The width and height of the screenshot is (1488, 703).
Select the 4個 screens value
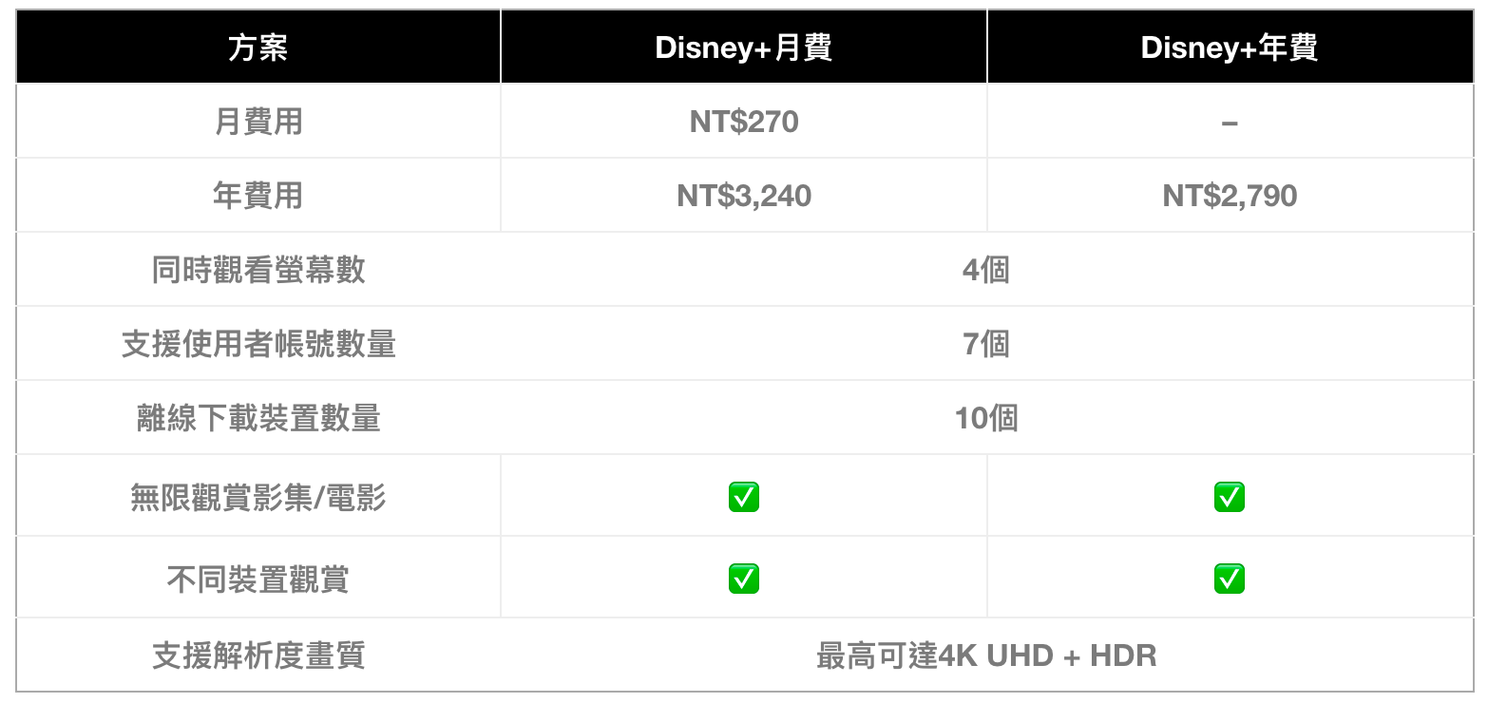pyautogui.click(x=986, y=270)
